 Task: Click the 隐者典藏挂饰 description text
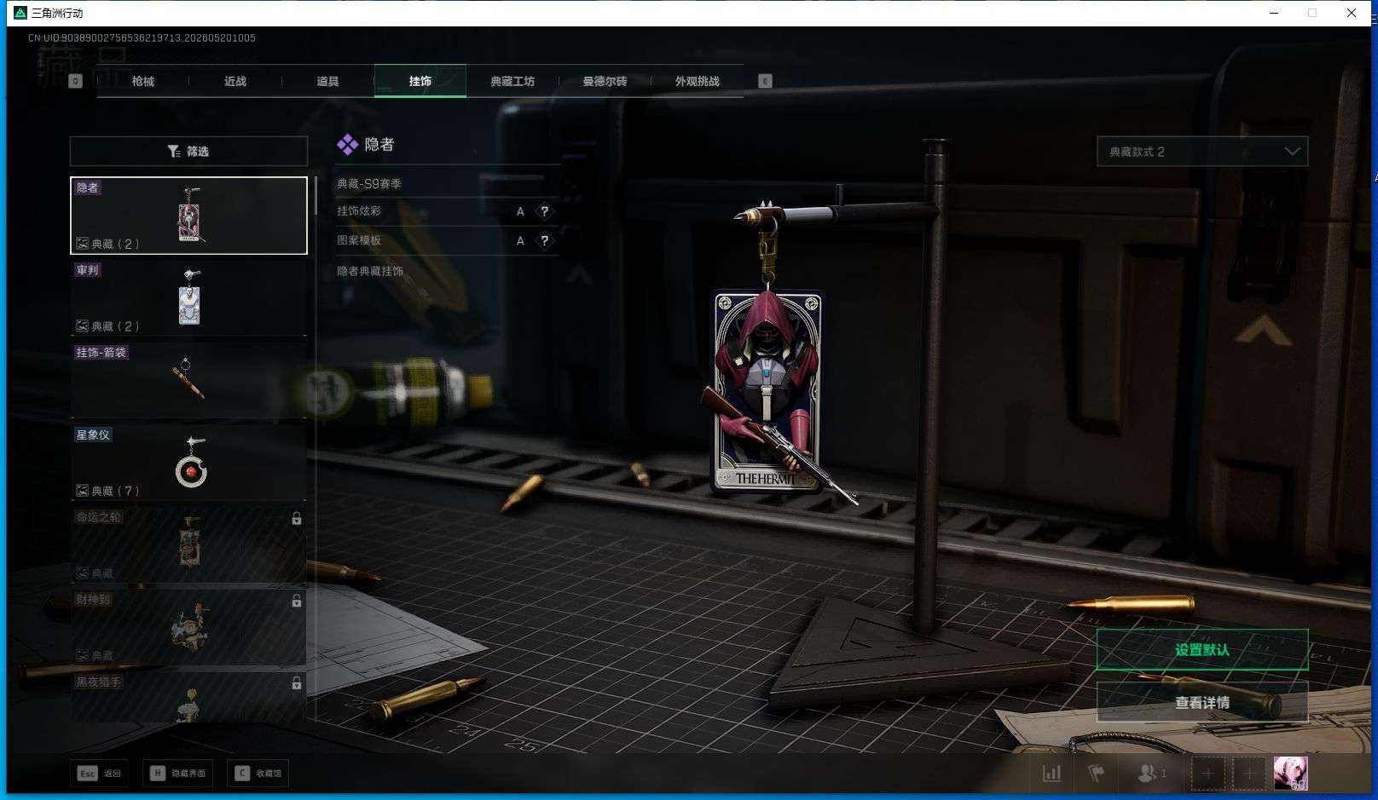(370, 271)
